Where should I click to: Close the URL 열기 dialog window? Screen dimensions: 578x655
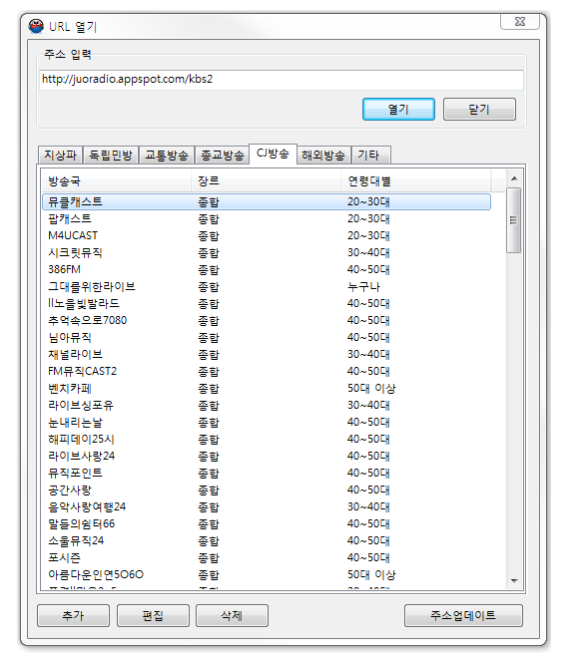click(x=520, y=22)
